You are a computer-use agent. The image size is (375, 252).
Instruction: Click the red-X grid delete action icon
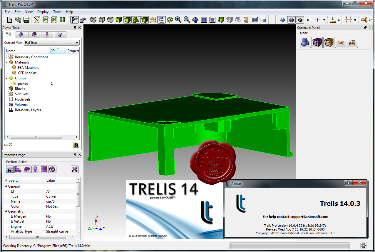(x=44, y=169)
